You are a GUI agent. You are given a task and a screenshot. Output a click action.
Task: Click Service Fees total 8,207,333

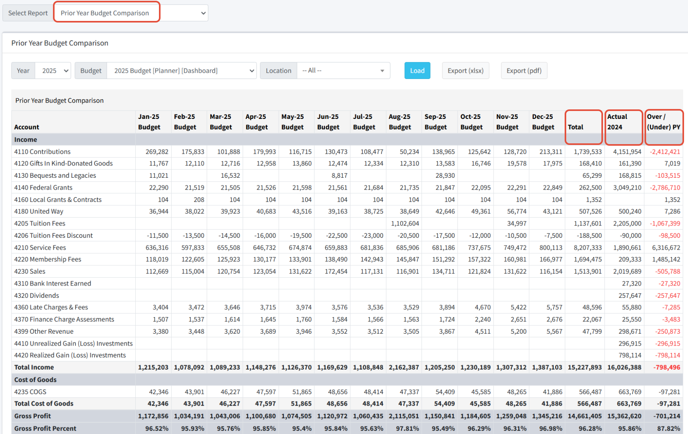coord(588,248)
